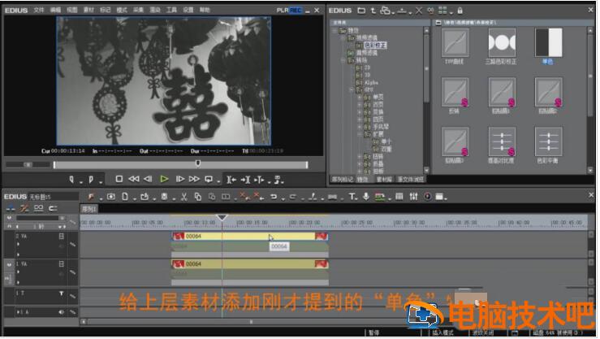600x339 pixels.
Task: Expand the 双页 transition folder
Action: tap(360, 105)
